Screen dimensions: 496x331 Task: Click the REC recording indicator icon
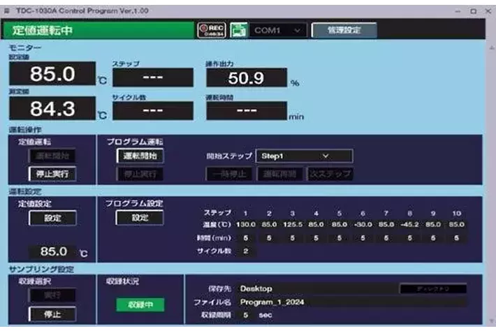(x=212, y=30)
